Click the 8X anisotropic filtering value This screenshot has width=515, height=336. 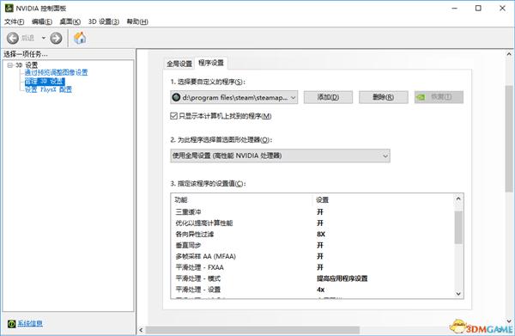click(x=321, y=235)
